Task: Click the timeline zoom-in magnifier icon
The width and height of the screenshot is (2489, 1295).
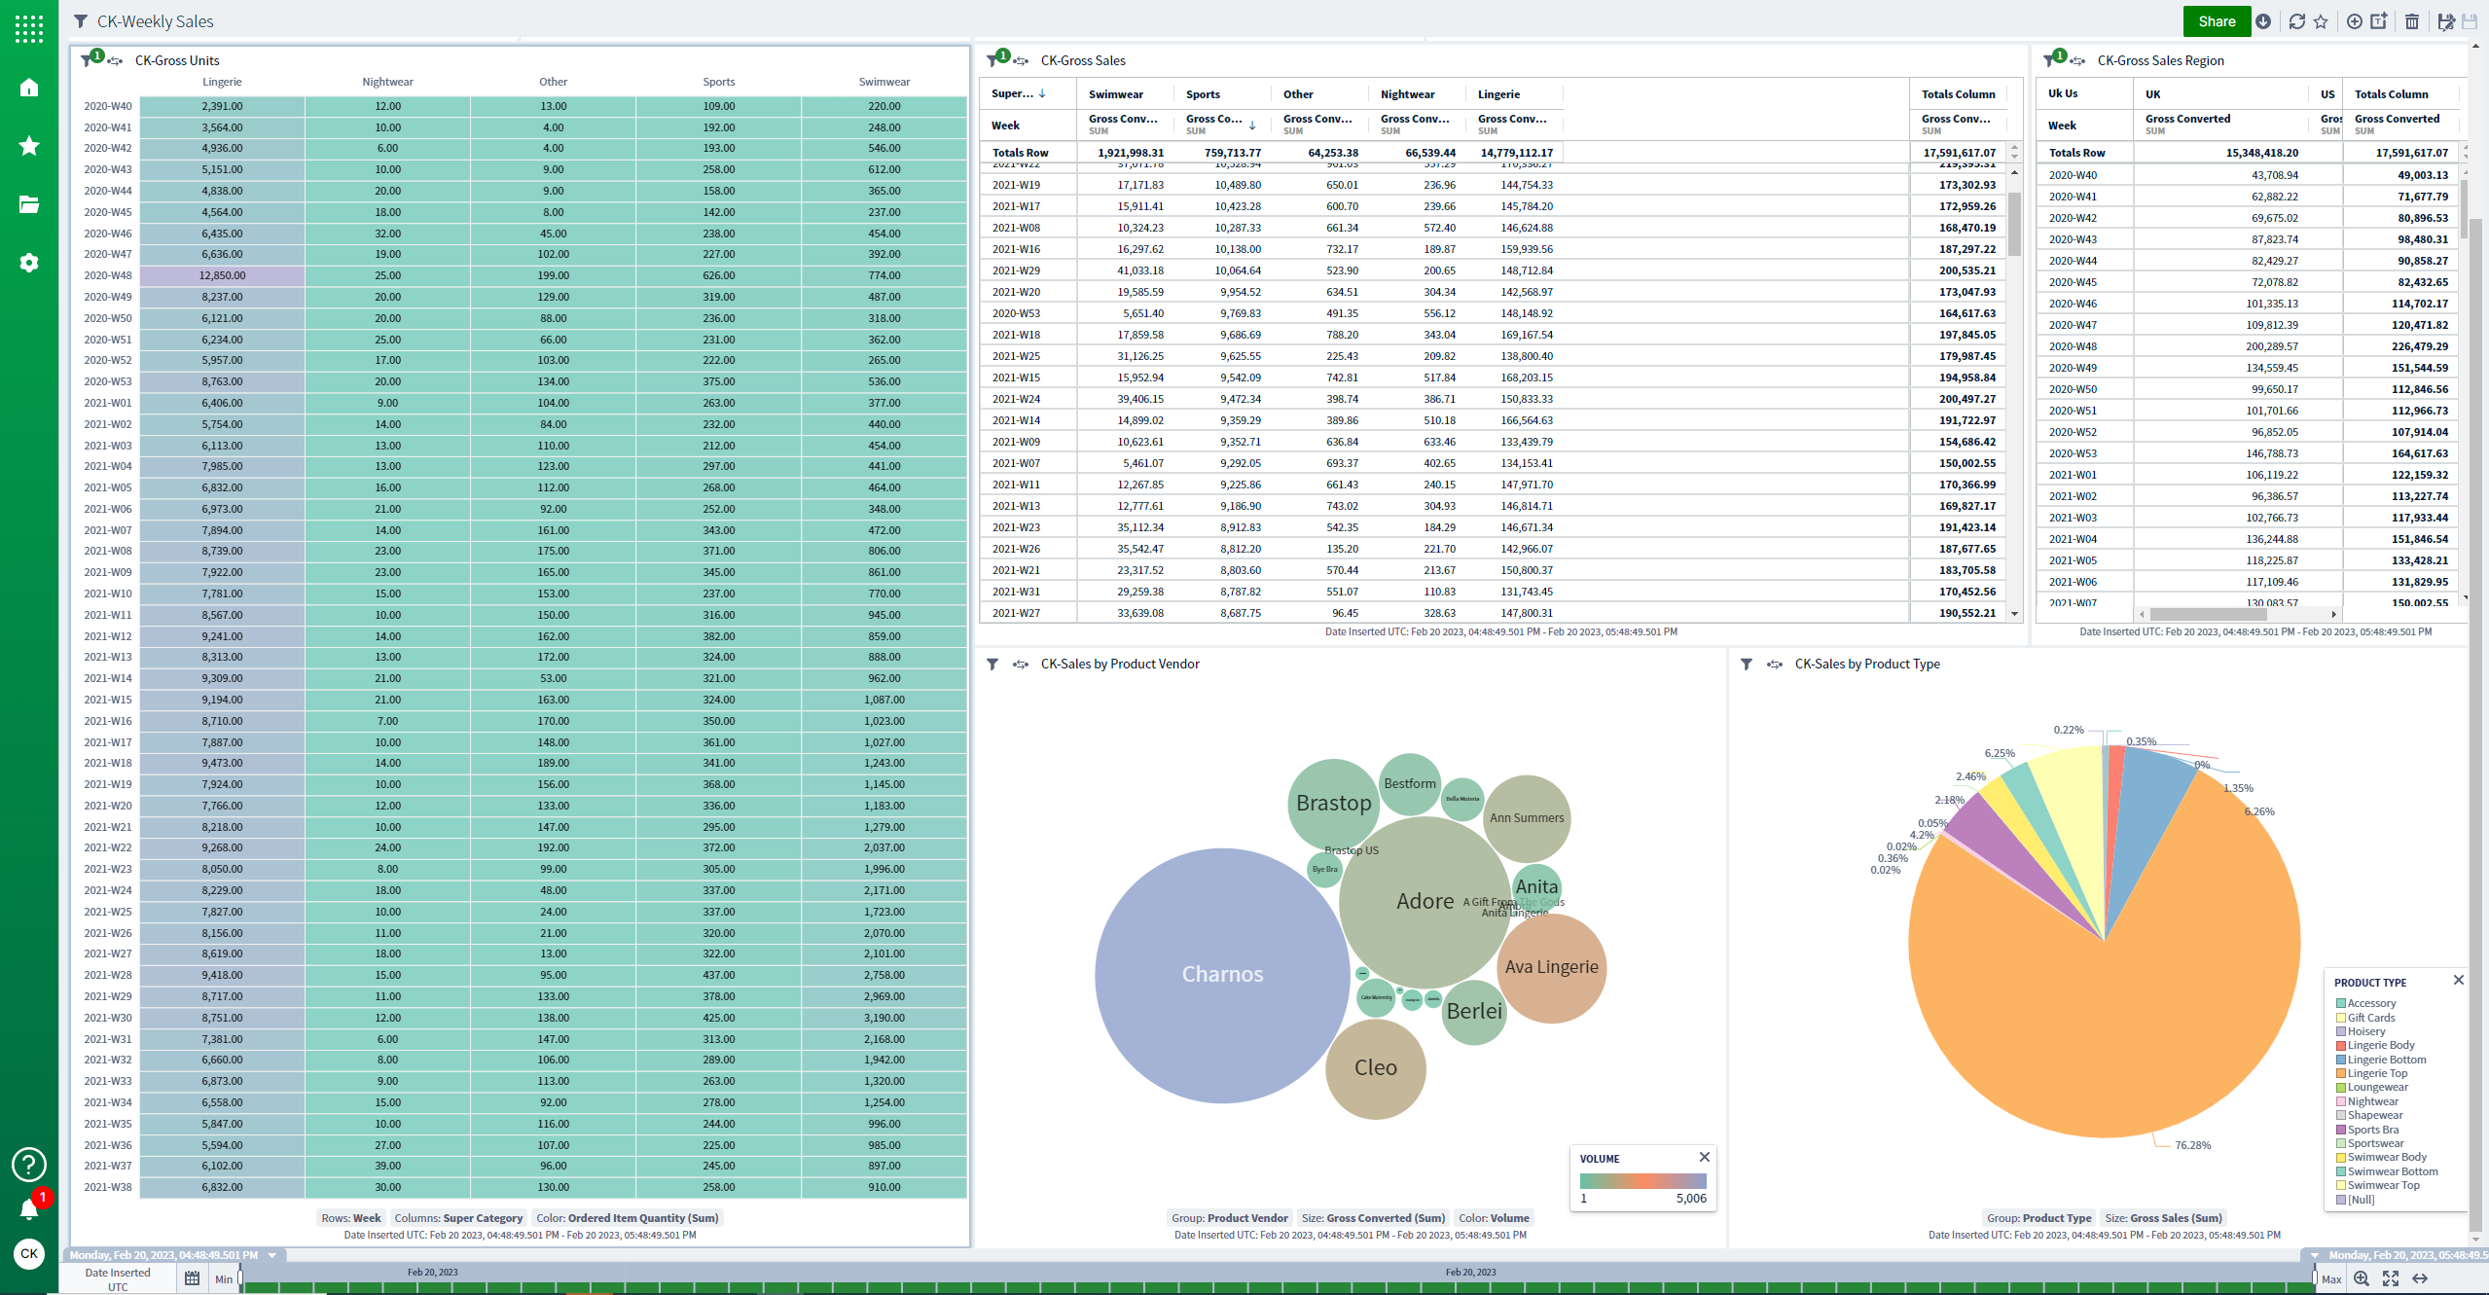Action: pos(2362,1278)
